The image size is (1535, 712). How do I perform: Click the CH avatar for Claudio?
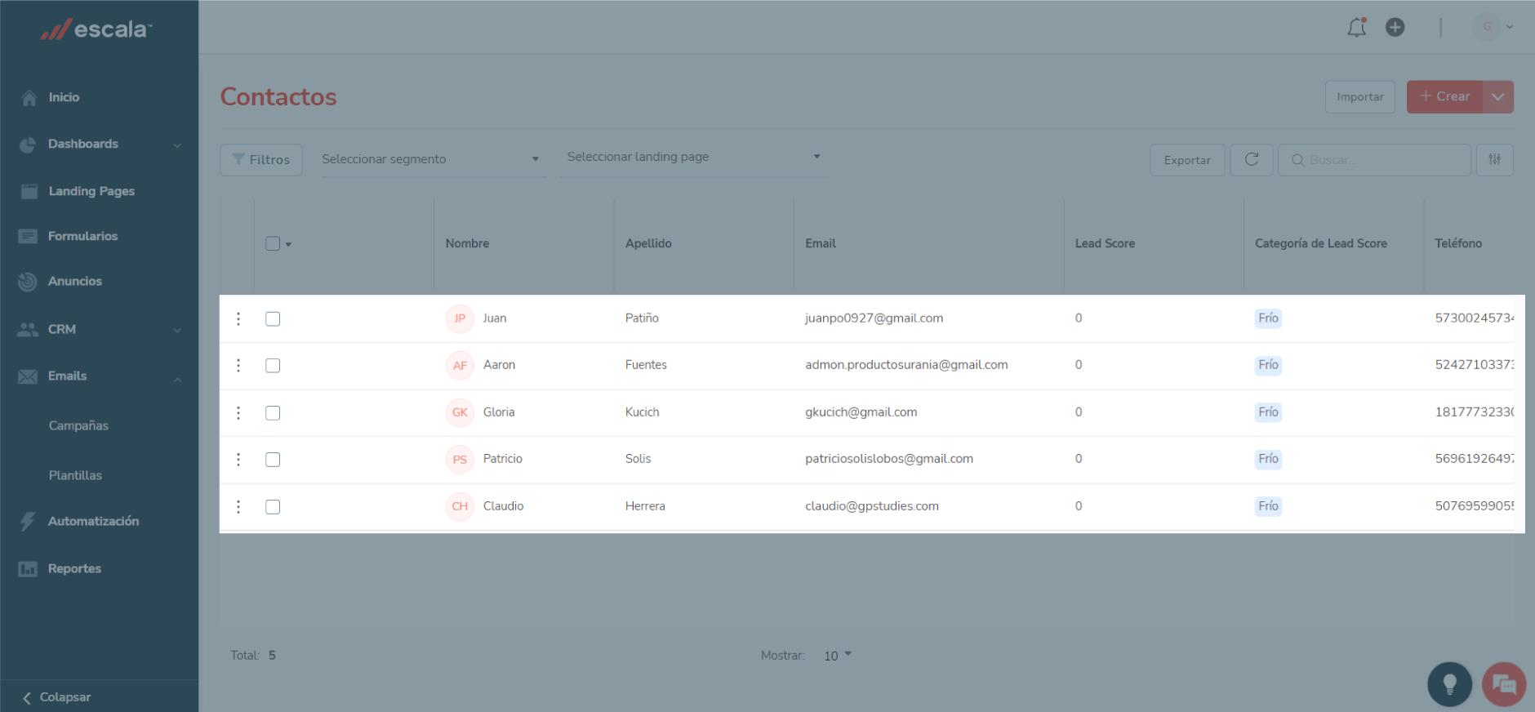point(460,506)
